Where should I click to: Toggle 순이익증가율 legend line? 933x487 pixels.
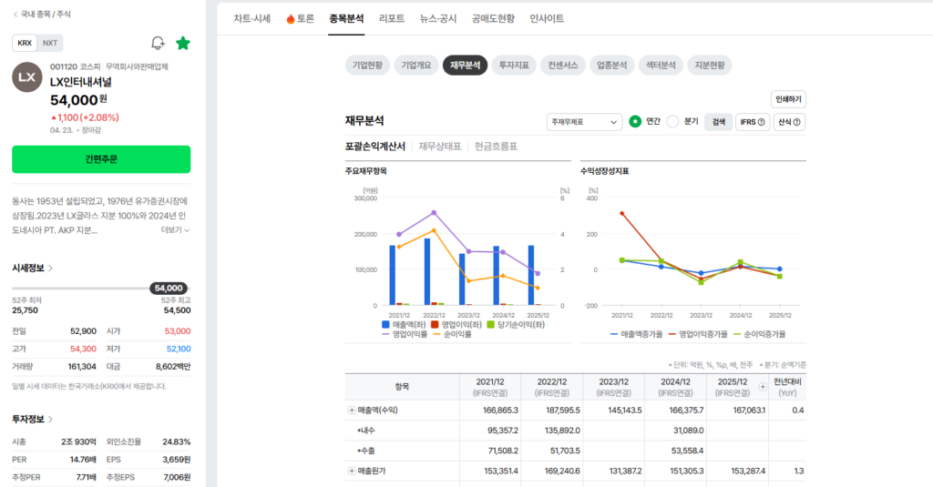760,334
